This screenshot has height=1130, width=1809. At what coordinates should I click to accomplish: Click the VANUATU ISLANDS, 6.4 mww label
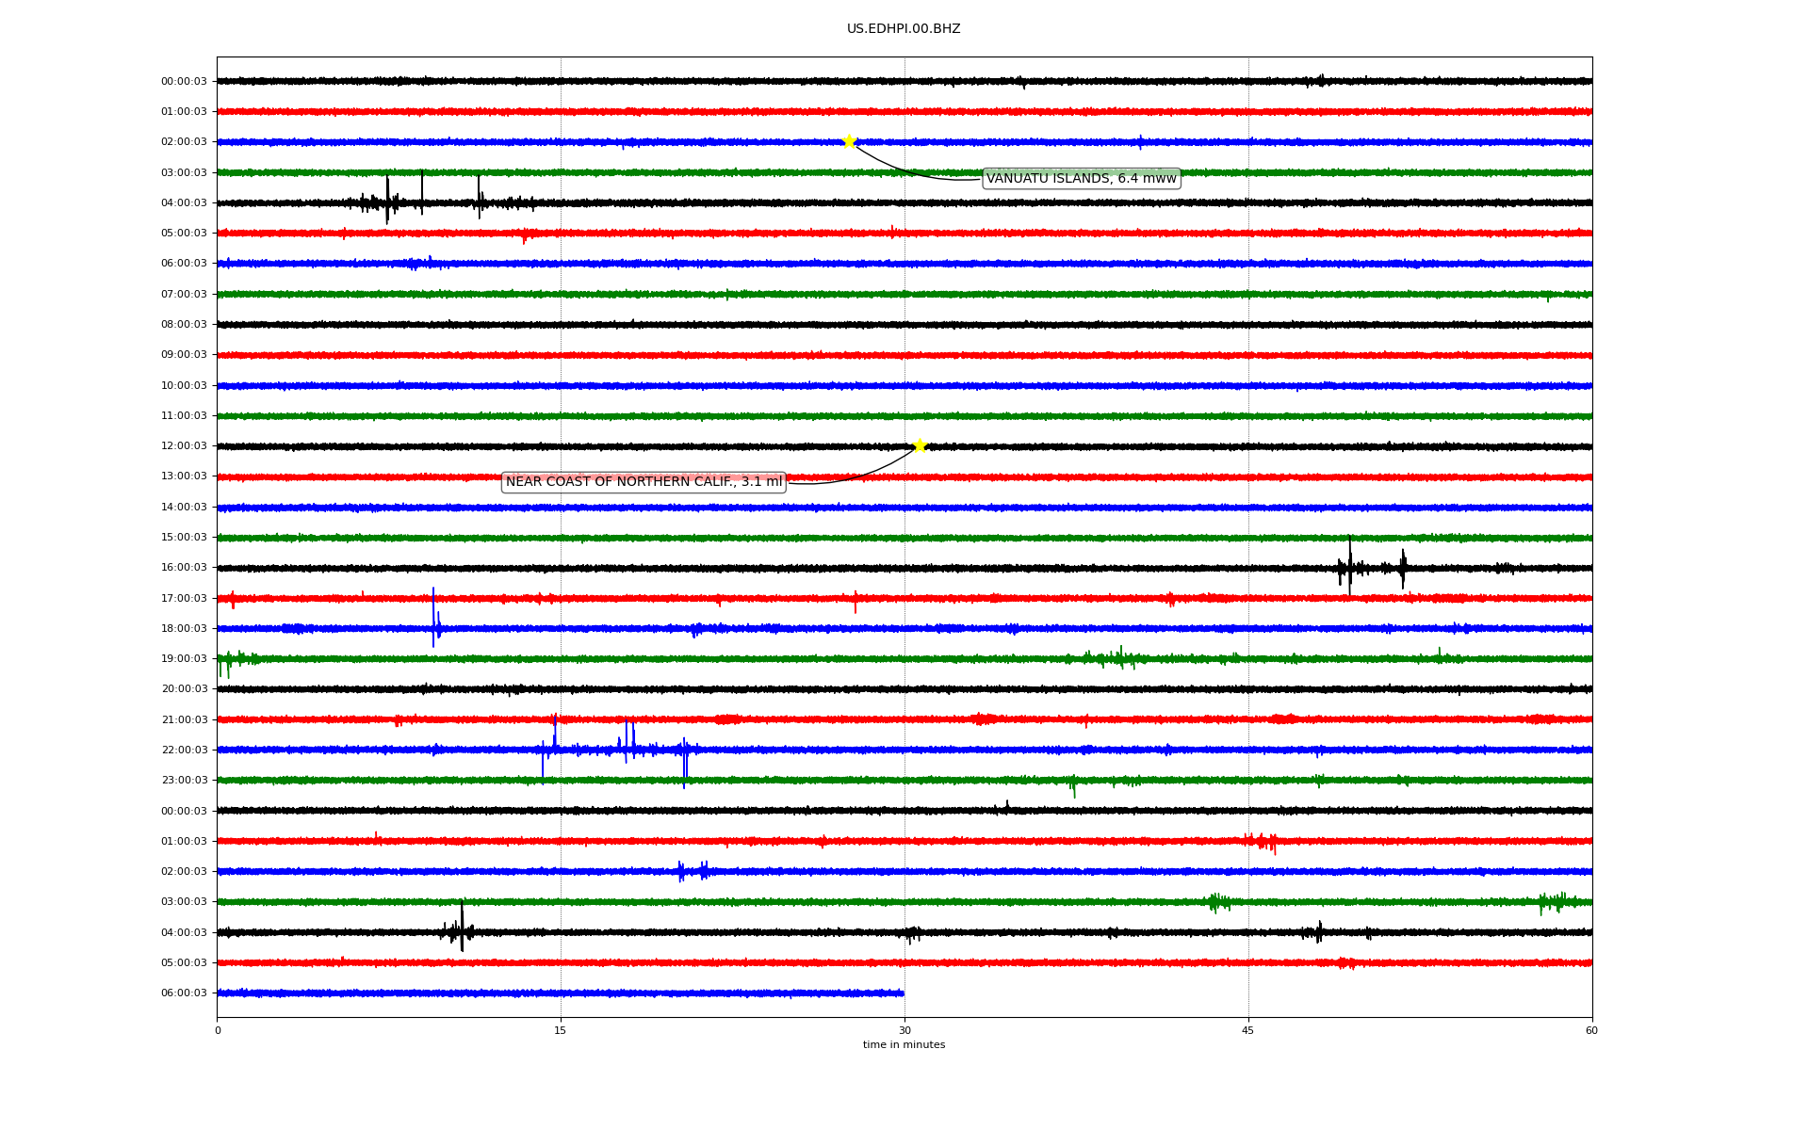pos(1081,179)
